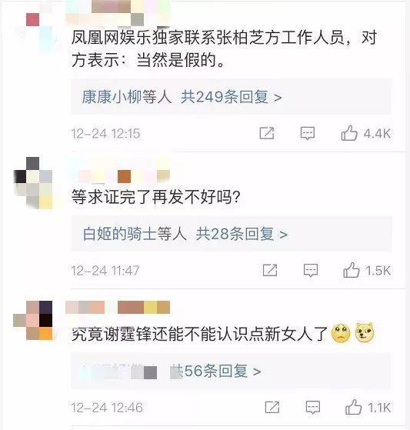The image size is (410, 430).
Task: Expand the 56 replies thread
Action: [215, 371]
